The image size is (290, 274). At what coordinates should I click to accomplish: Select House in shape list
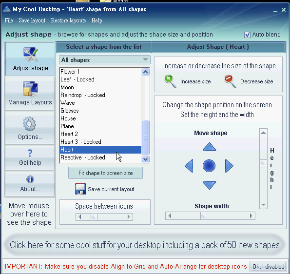(100, 118)
